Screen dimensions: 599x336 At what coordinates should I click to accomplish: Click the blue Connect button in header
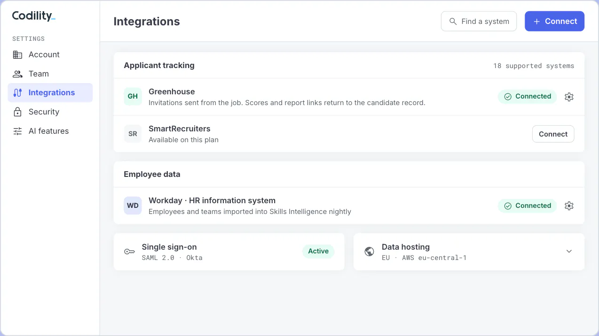coord(554,21)
